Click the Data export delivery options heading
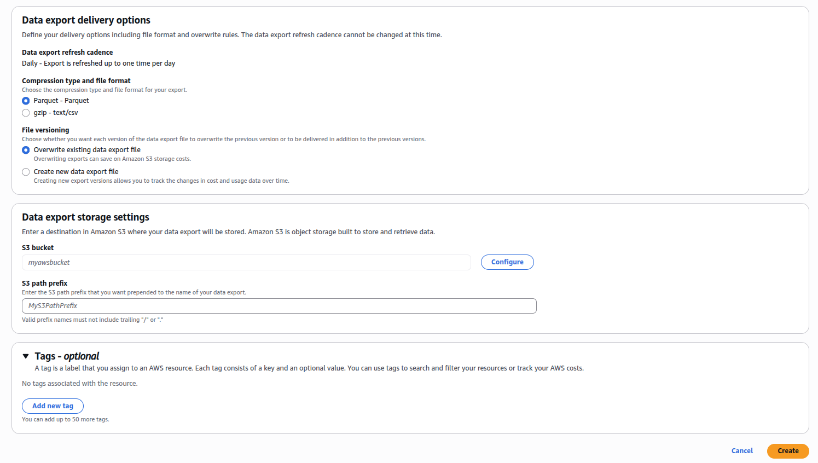818x463 pixels. pos(86,20)
